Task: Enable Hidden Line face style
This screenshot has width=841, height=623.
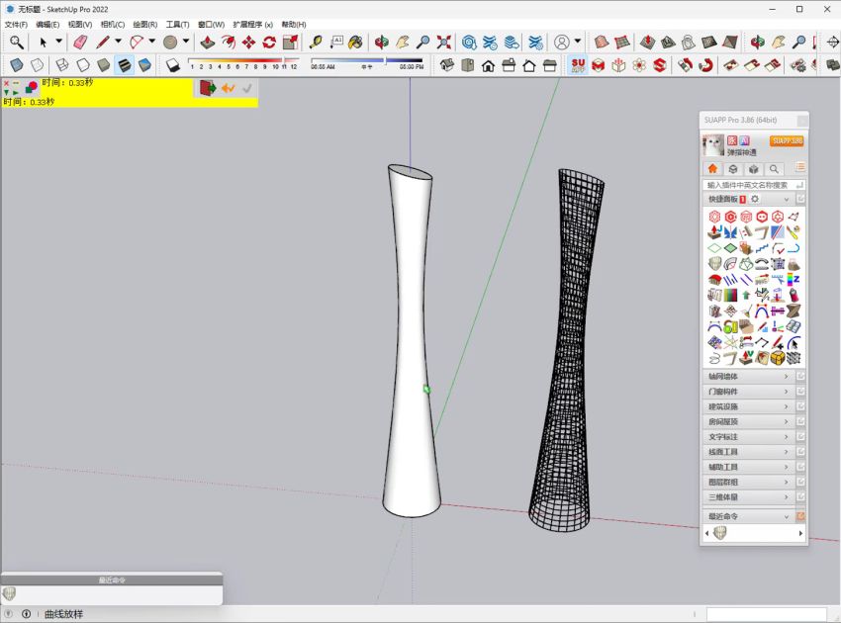Action: click(x=83, y=65)
